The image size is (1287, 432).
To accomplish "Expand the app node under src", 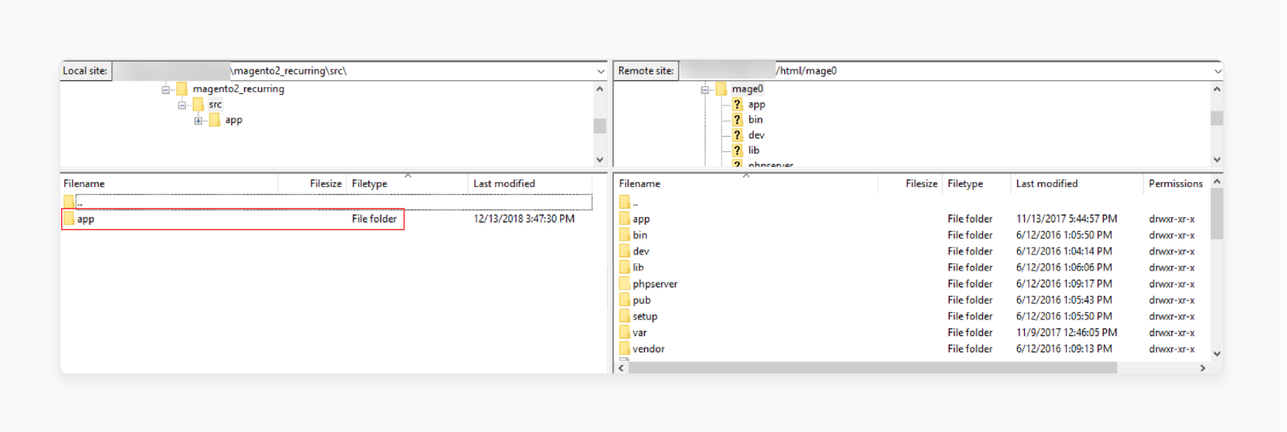I will coord(198,121).
